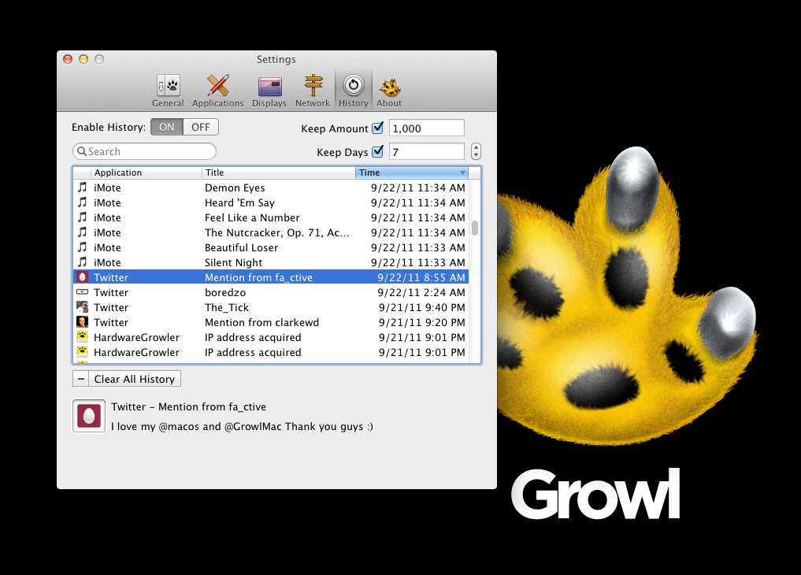Click the history list scrollbar thumb

click(x=475, y=228)
